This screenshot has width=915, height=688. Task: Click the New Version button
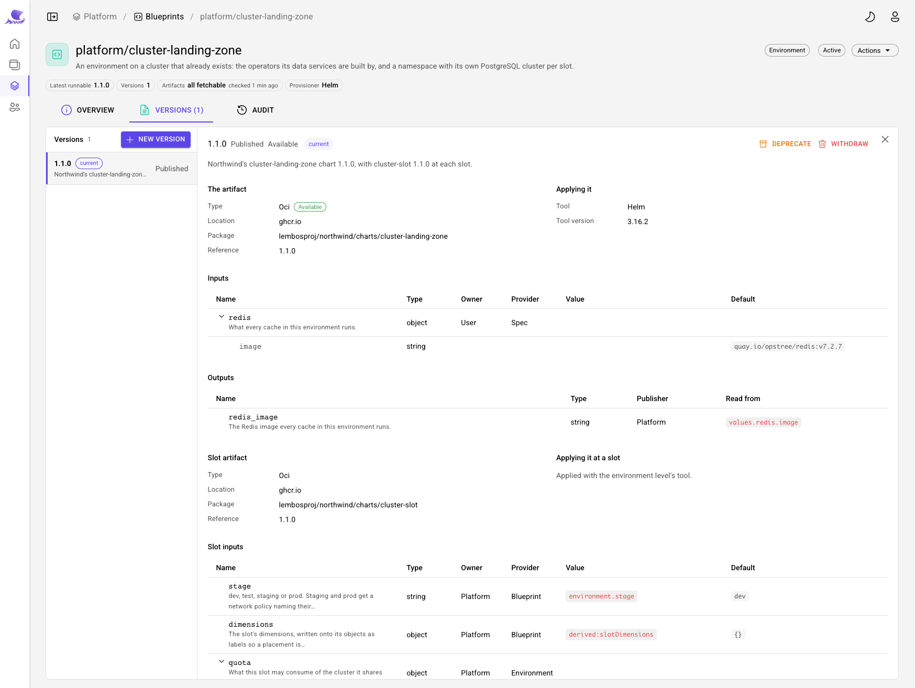[x=156, y=139]
